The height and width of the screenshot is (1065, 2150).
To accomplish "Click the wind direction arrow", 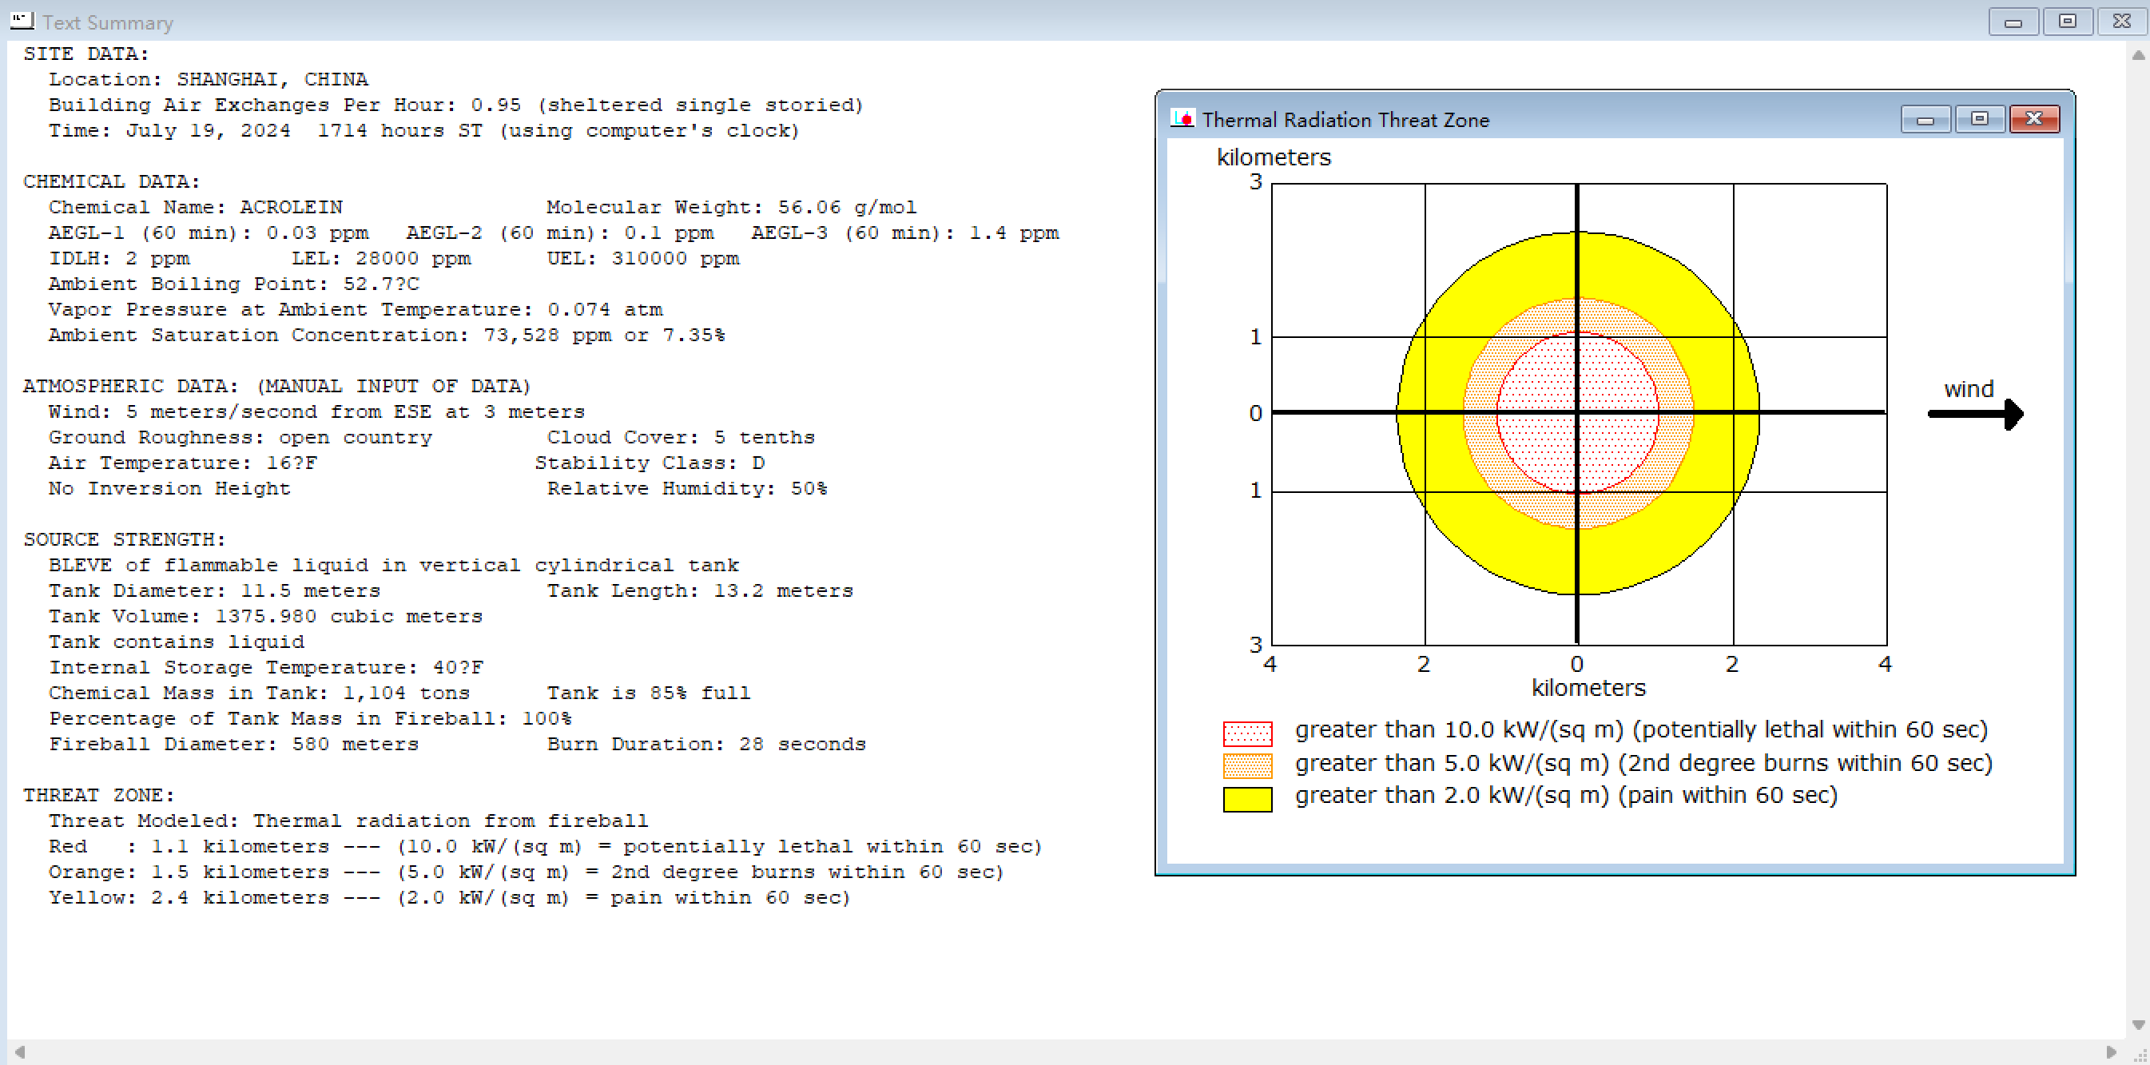I will click(x=1975, y=414).
